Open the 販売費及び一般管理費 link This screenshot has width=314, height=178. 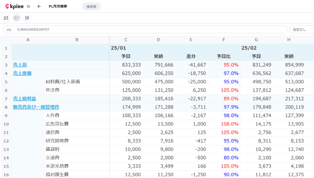point(36,107)
